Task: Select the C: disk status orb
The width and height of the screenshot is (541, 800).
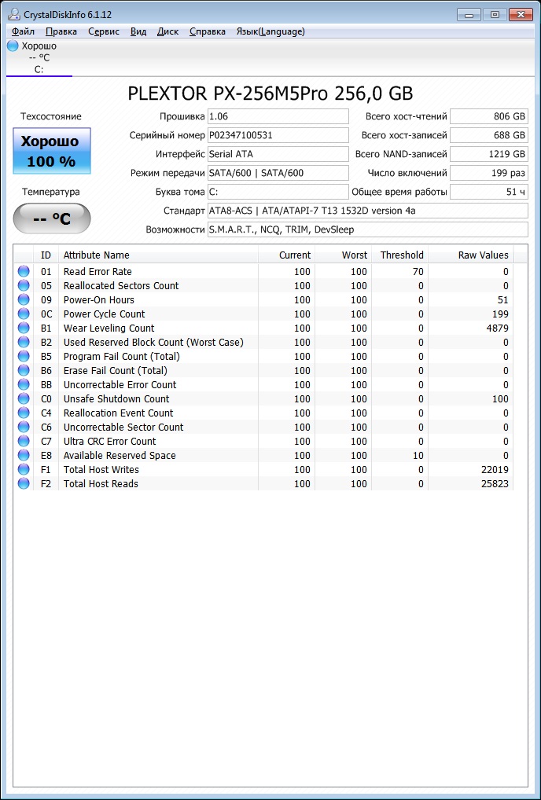Action: coord(13,46)
